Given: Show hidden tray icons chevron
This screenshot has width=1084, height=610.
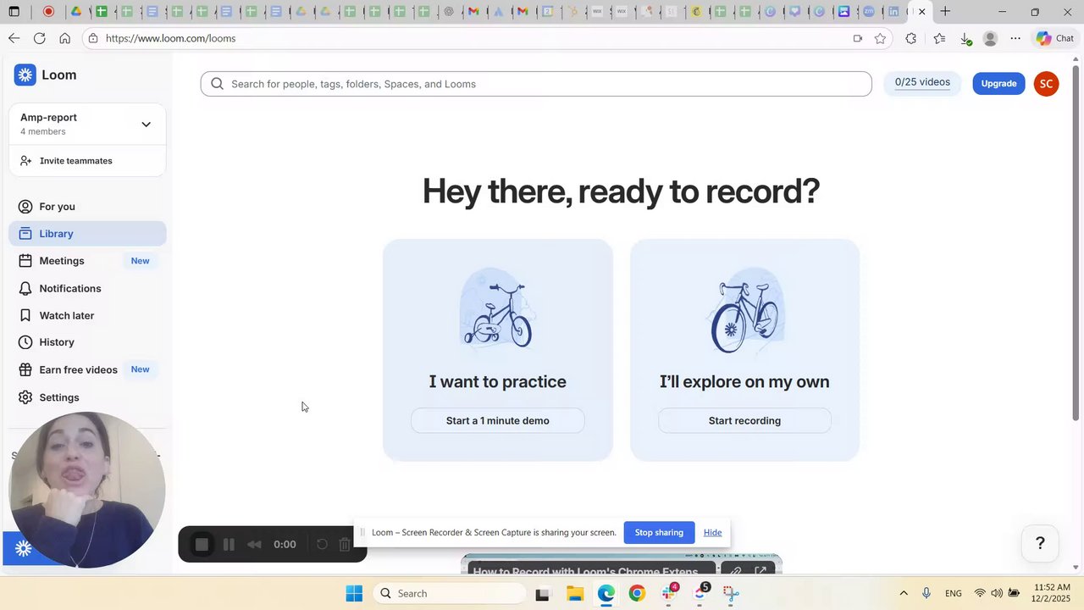Looking at the screenshot, I should tap(904, 594).
